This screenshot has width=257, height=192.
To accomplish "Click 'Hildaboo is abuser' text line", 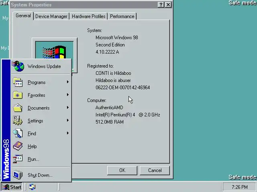I will pyautogui.click(x=113, y=80).
